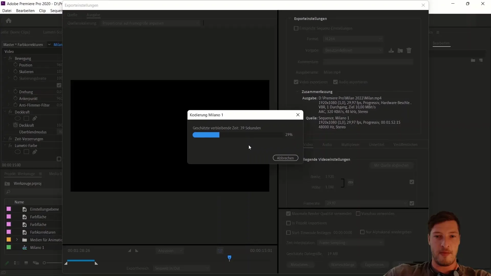Toggle Entspricht Sequenz-Einstellungen checkbox
The image size is (491, 276).
click(296, 28)
